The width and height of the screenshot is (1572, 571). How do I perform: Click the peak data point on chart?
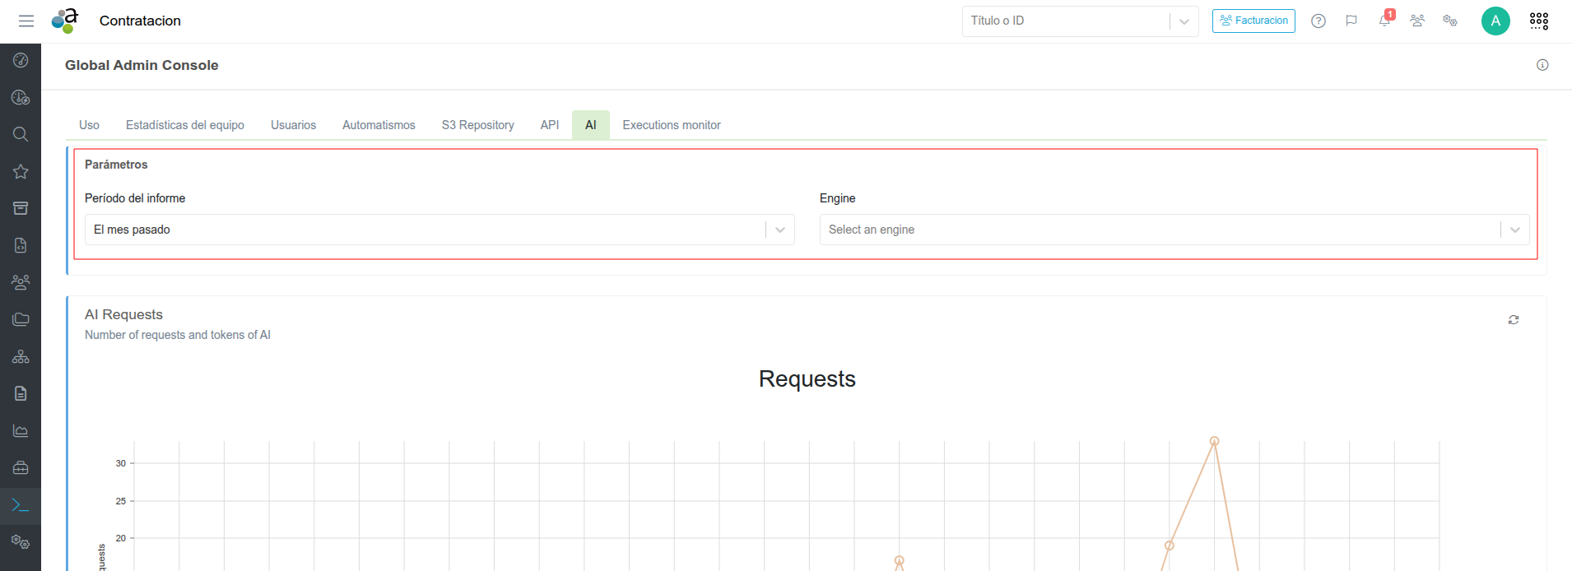(x=1214, y=442)
